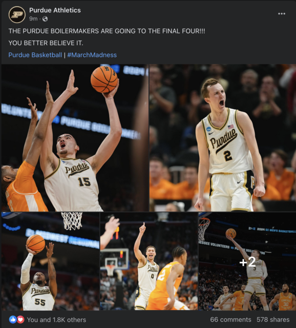Click the blue thumbs-up reaction icon
296x328 pixels.
point(13,319)
